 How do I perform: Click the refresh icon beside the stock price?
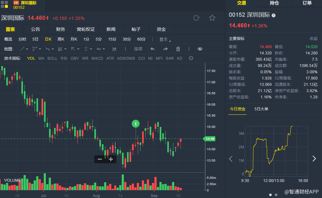pos(197,18)
